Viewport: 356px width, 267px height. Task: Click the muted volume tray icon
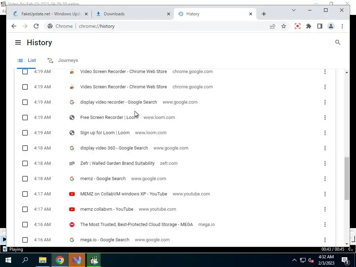pyautogui.click(x=311, y=260)
